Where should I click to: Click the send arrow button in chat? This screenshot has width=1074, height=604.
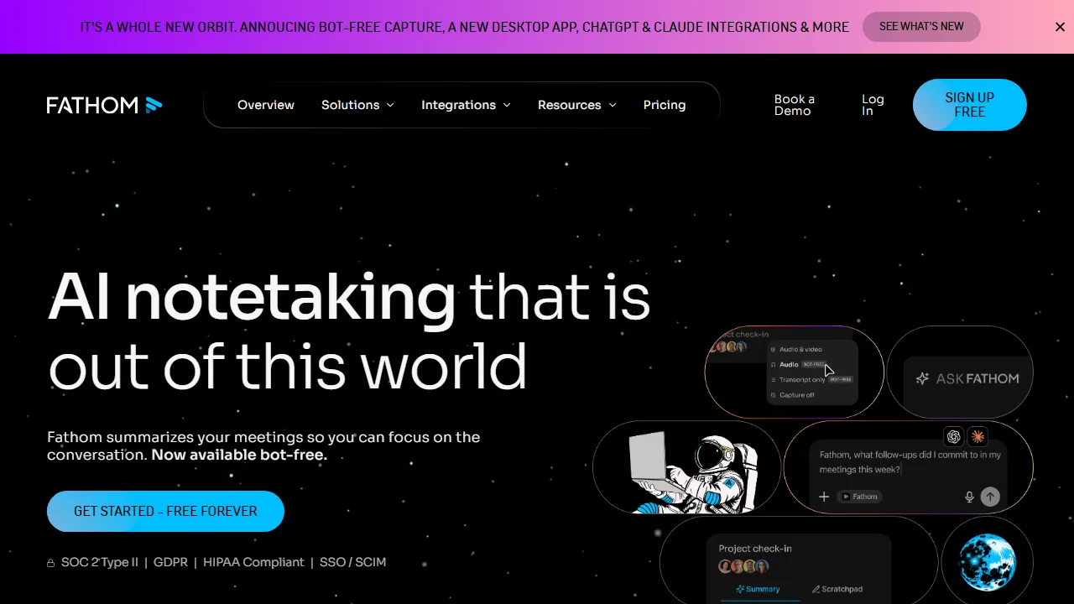tap(990, 497)
